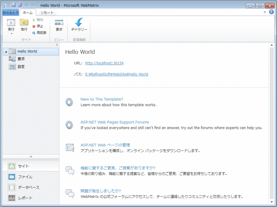Open 問題が発生しましたか? link
Image resolution: width=277 pixels, height=207 pixels.
101,191
